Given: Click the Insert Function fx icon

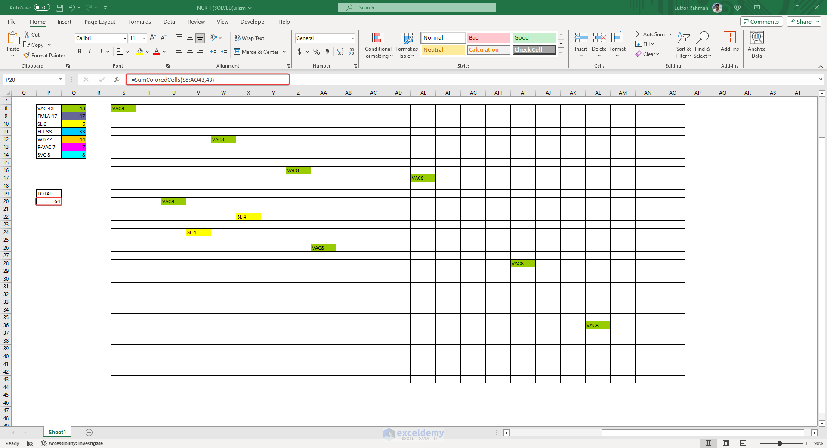Looking at the screenshot, I should pyautogui.click(x=117, y=80).
